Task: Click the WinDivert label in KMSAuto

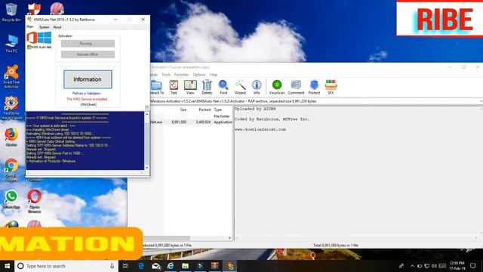Action: point(89,104)
